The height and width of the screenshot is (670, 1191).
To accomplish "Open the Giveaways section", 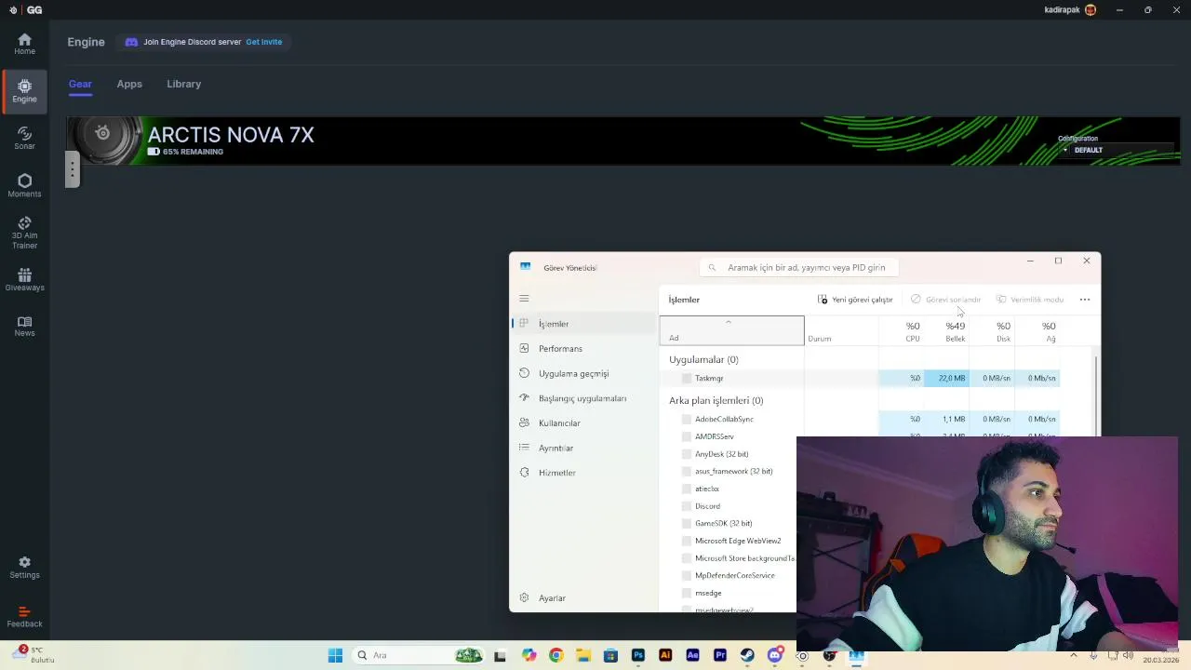I will [x=24, y=279].
